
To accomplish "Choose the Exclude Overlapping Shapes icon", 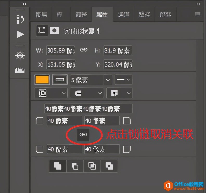I will coord(109,166).
